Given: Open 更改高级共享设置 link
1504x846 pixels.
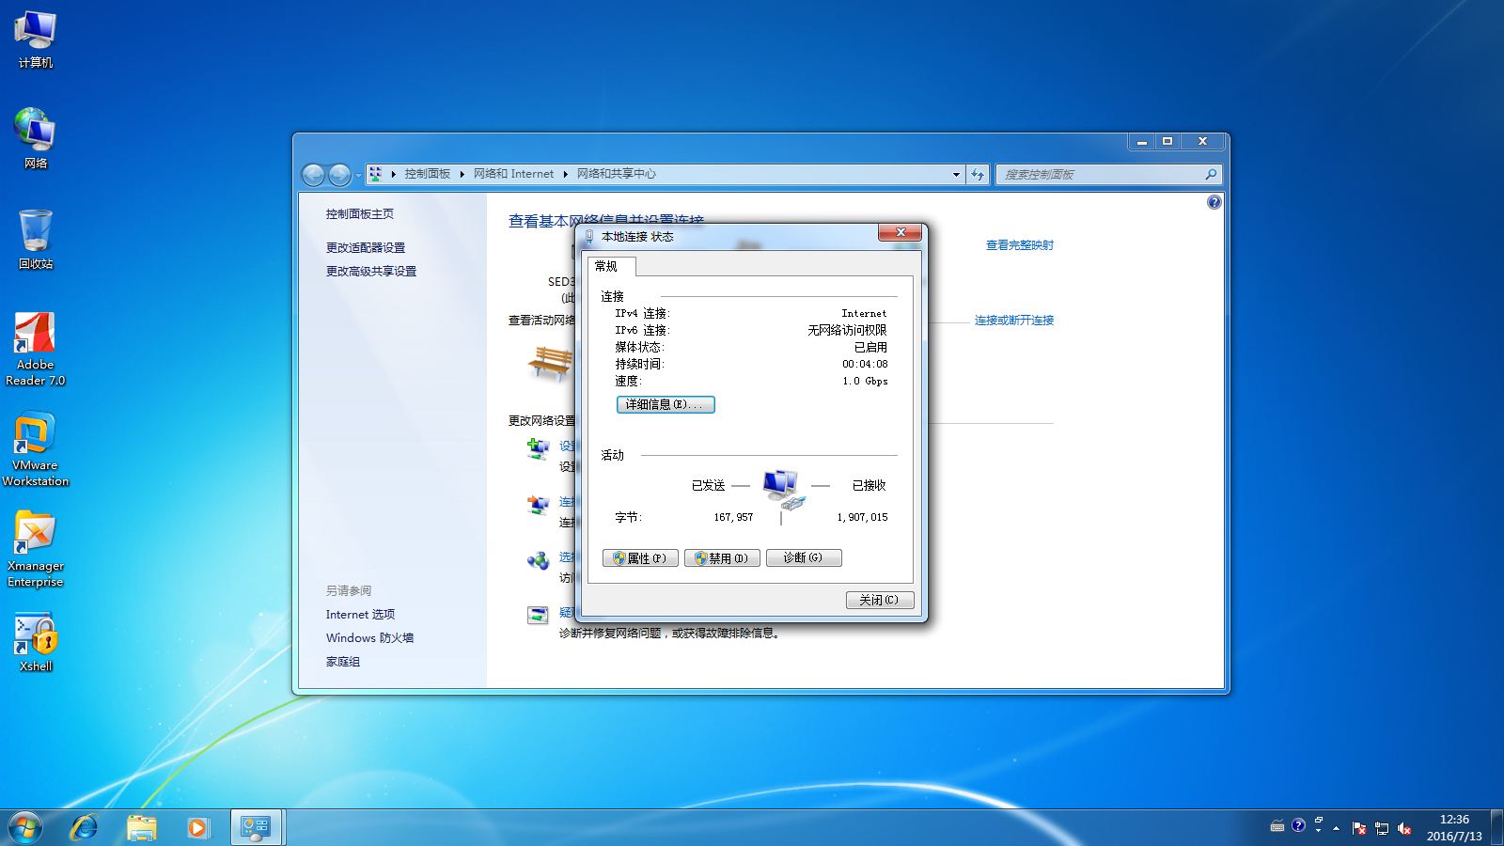Looking at the screenshot, I should [371, 271].
